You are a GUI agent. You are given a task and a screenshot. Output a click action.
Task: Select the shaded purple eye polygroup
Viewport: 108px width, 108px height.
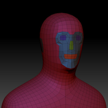pos(79,38)
